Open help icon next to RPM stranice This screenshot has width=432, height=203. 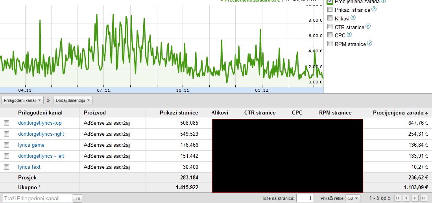coord(370,43)
